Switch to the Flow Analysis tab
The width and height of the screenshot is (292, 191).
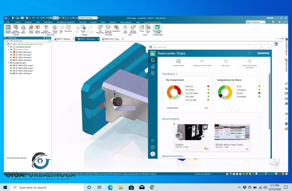[x=126, y=22]
